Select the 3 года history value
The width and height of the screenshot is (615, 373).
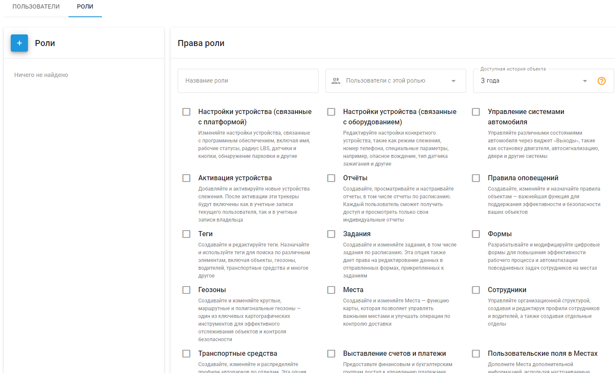click(x=490, y=80)
